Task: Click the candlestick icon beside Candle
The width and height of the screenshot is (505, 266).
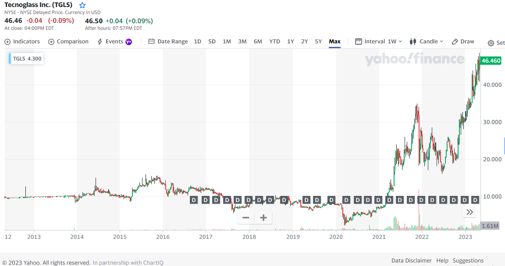Action: [x=413, y=42]
